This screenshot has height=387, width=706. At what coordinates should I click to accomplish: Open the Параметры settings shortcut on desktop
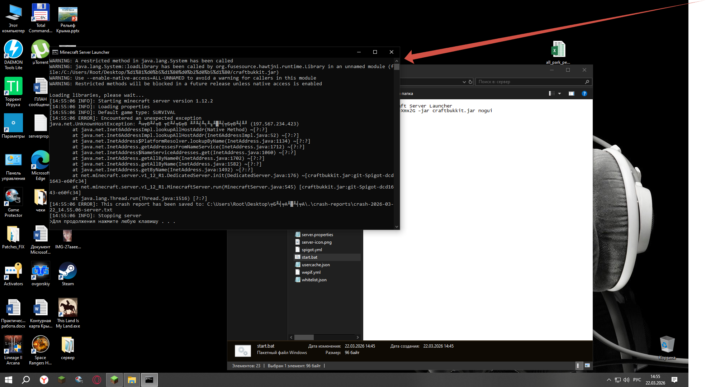click(x=13, y=126)
